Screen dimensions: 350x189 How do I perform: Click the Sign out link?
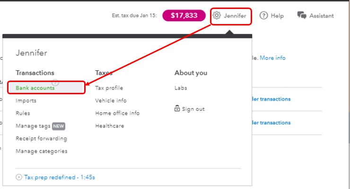tap(193, 109)
